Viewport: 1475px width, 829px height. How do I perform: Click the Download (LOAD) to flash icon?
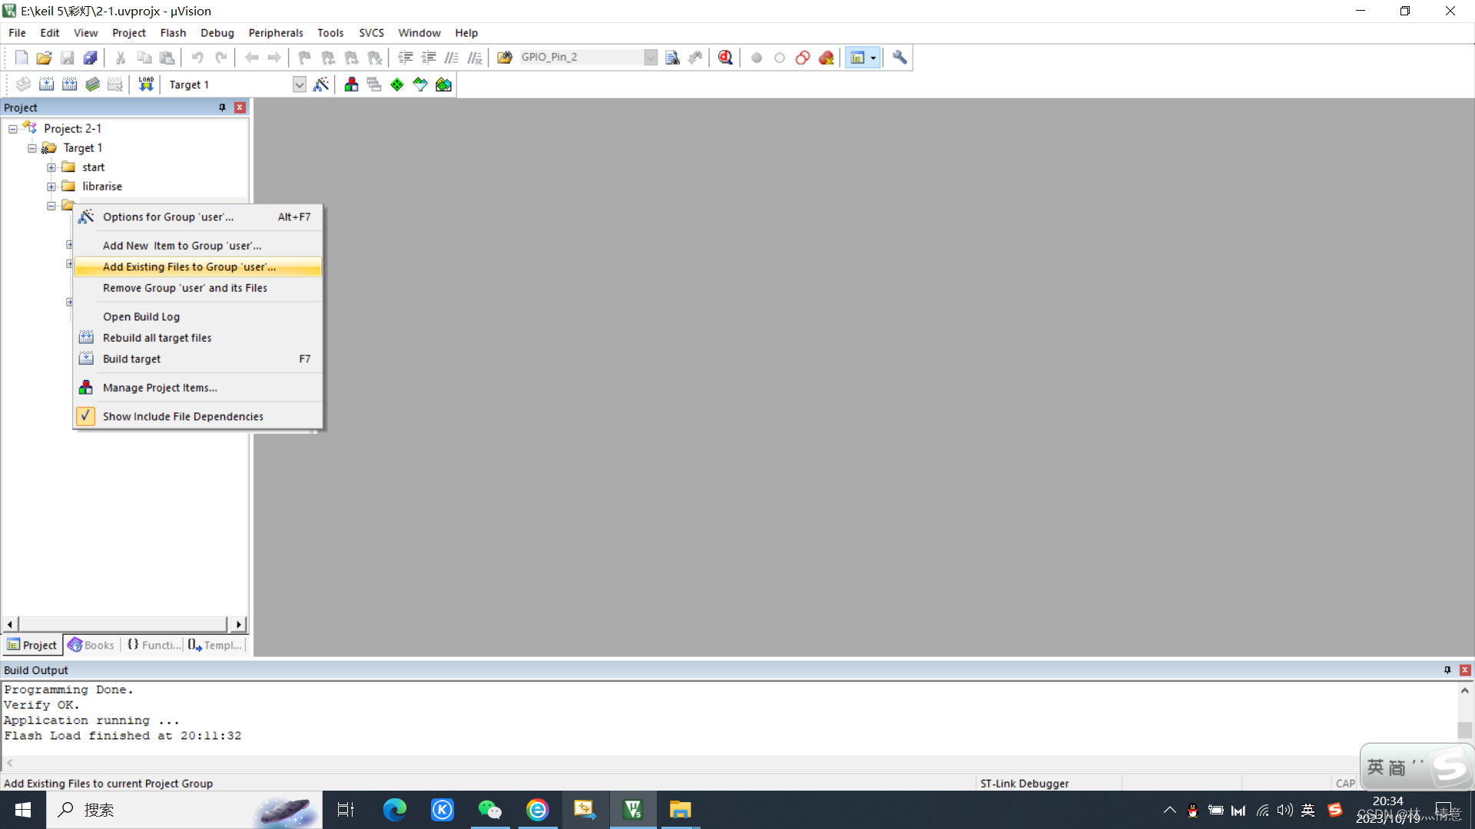[146, 84]
